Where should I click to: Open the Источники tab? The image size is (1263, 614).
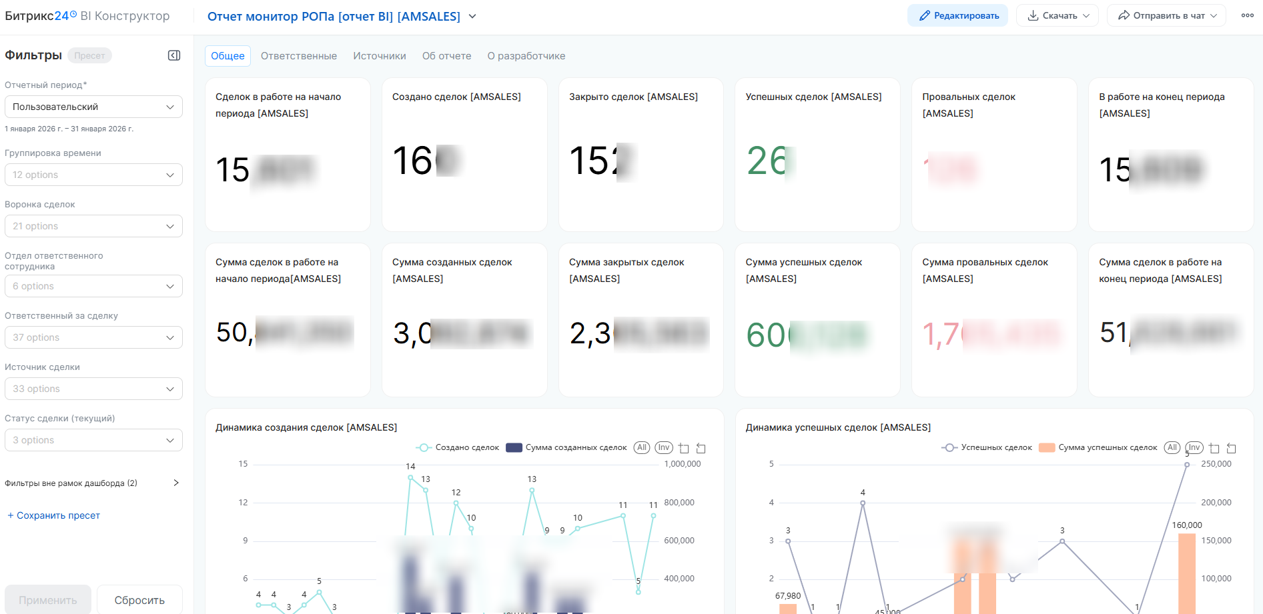pos(379,56)
